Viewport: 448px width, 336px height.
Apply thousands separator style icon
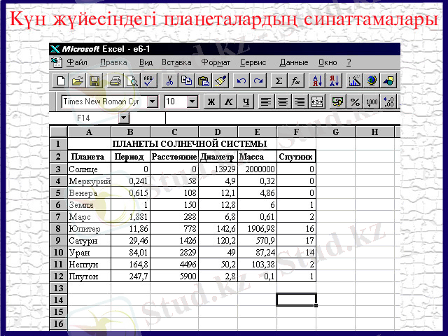[x=372, y=101]
